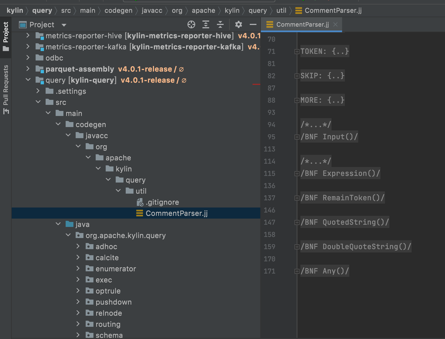Expand the pushdown package
The height and width of the screenshot is (339, 445).
[78, 302]
